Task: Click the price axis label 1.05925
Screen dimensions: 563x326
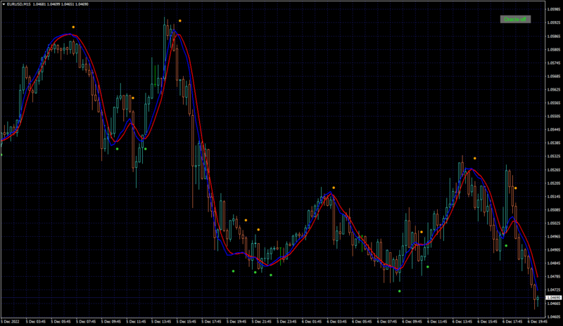Action: [553, 22]
